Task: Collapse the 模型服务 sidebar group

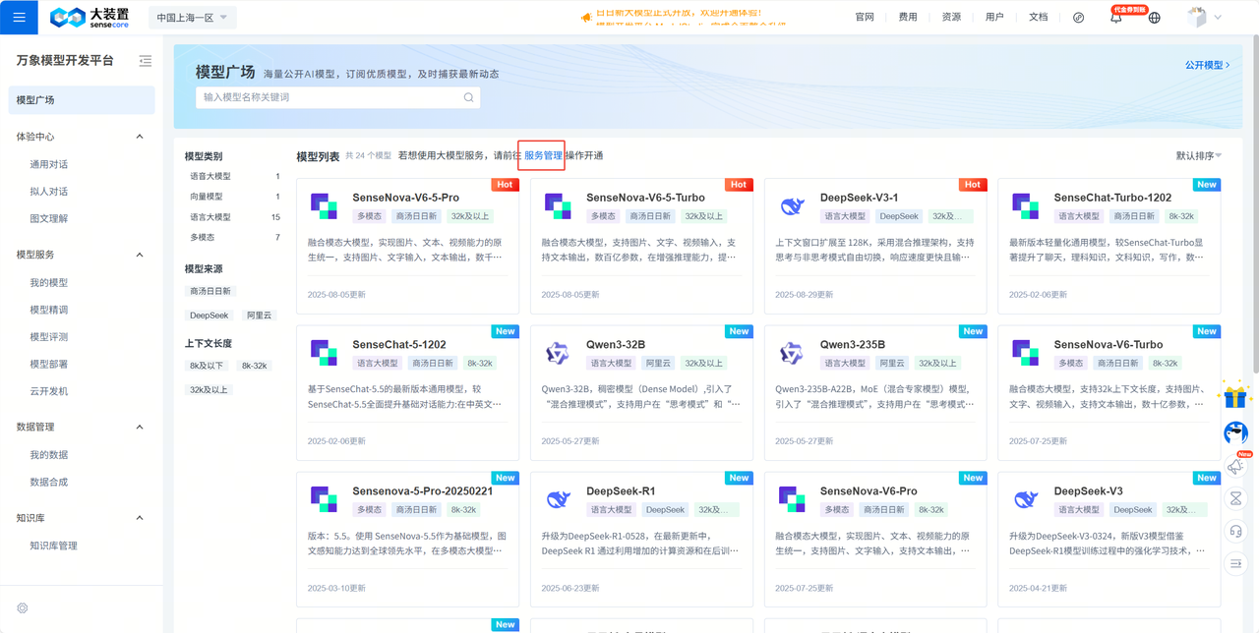Action: point(140,255)
